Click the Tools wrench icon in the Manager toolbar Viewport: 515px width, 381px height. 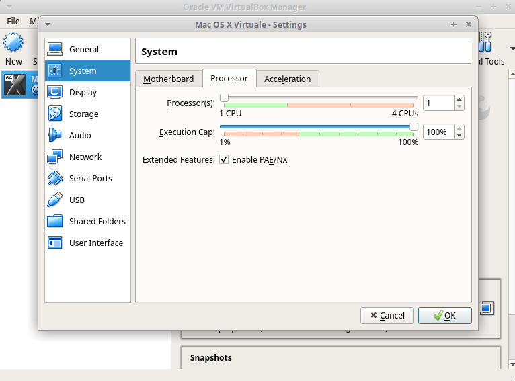coord(485,42)
